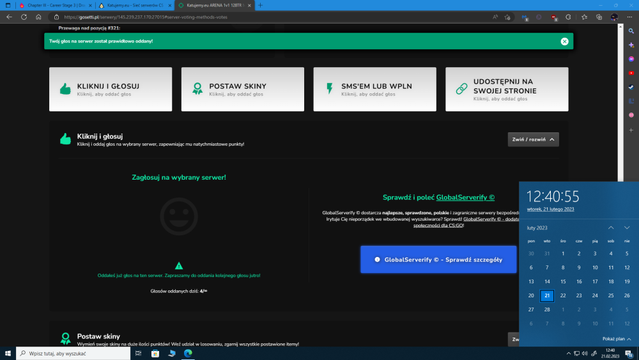The image size is (639, 360).
Task: Select February 28 in the calendar
Action: pyautogui.click(x=547, y=309)
